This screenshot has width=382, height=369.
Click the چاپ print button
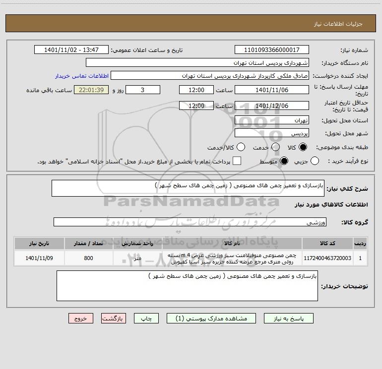146,318
